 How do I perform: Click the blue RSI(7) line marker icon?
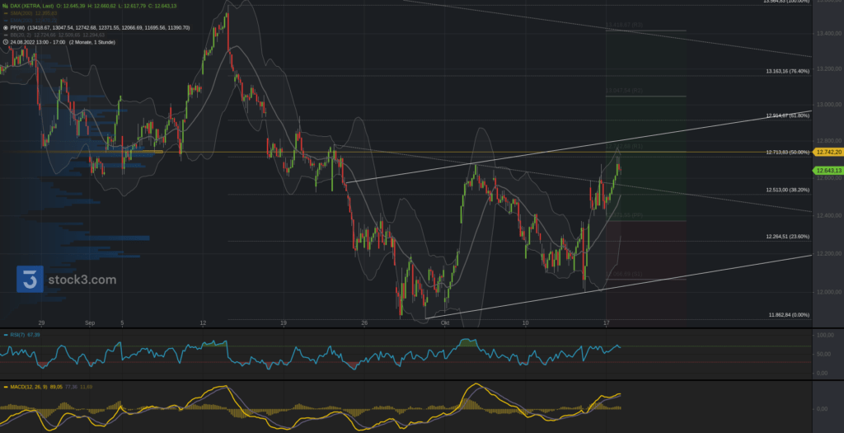(4, 336)
